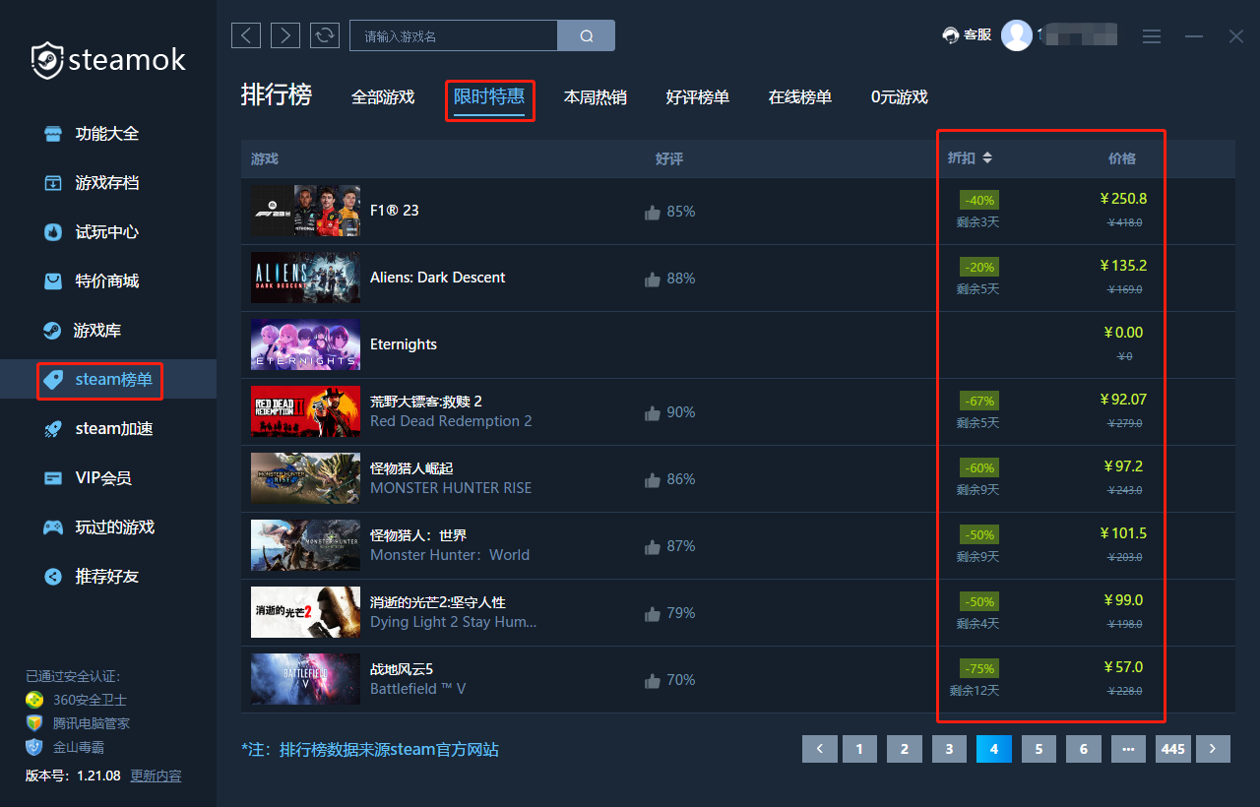This screenshot has height=807, width=1260.
Task: Go back with the left arrow button
Action: point(246,35)
